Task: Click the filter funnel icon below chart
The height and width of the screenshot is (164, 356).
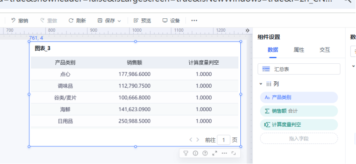Action: pos(186,153)
